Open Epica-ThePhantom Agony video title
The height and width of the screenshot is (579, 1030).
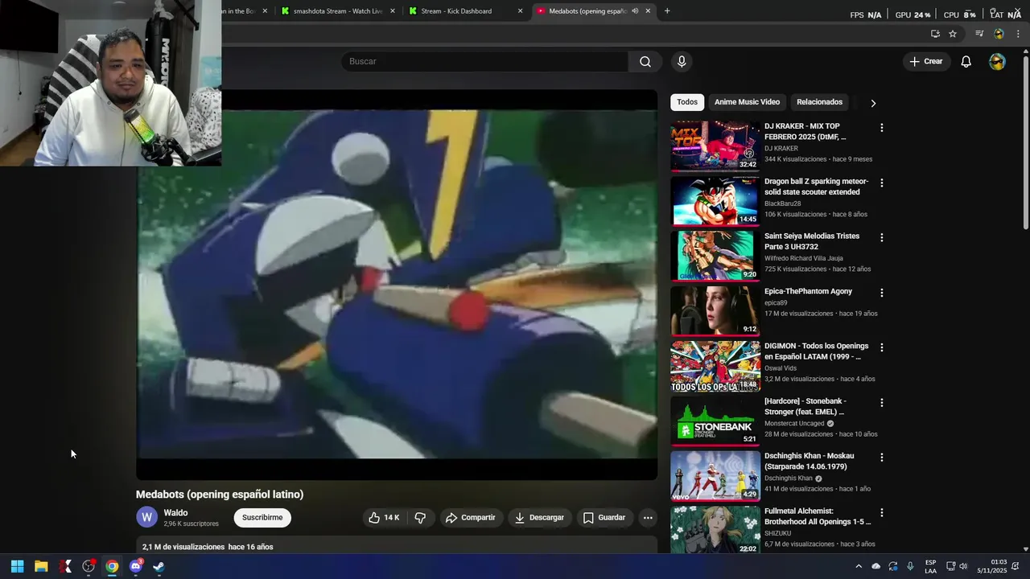pos(808,292)
